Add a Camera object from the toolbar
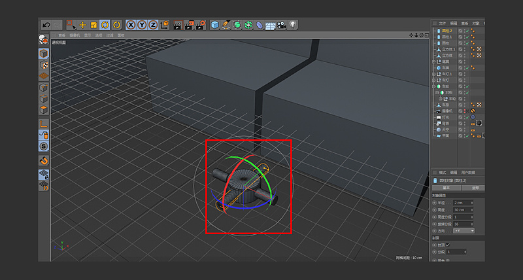Screen dimensions: 523x280 click(282, 25)
